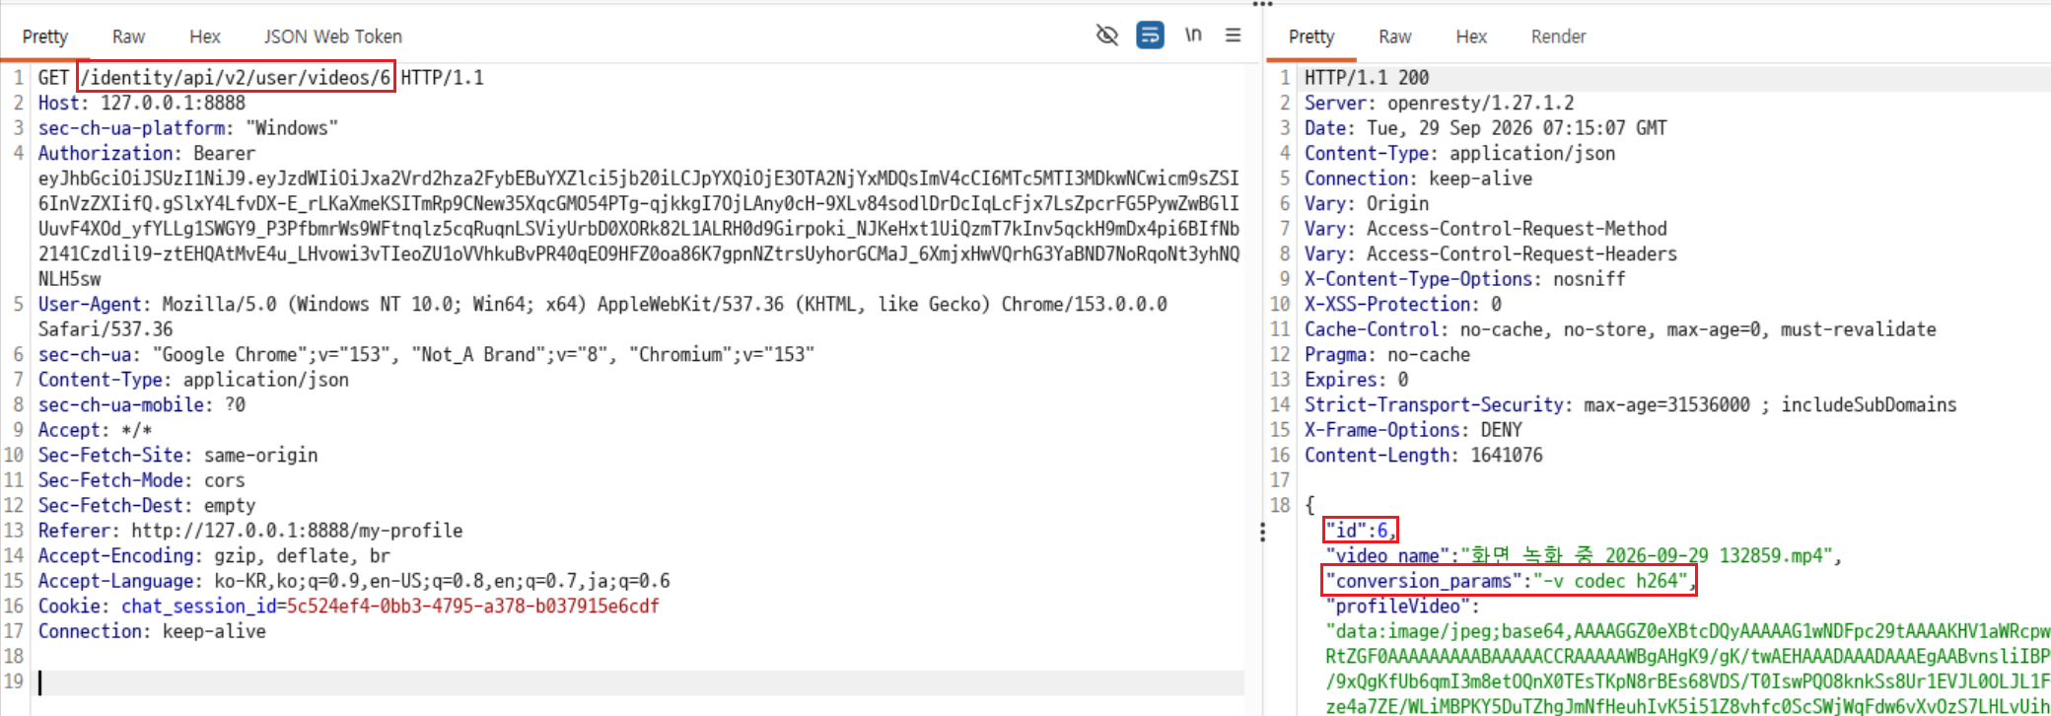Click the sec-ch-ua-platform "Windows" header
Viewport: 2051px width, 716px height.
(x=187, y=128)
